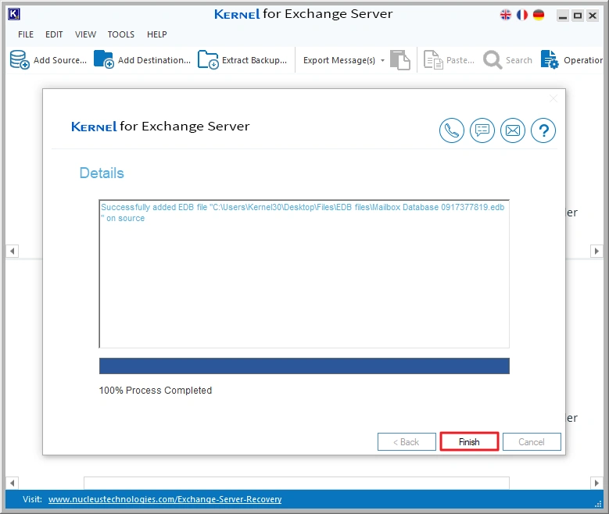Open the live chat bubble icon
Screen dimensions: 609x514
tap(482, 130)
